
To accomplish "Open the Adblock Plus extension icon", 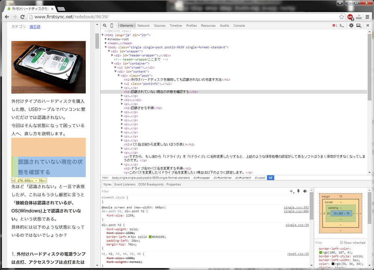I will [350, 17].
